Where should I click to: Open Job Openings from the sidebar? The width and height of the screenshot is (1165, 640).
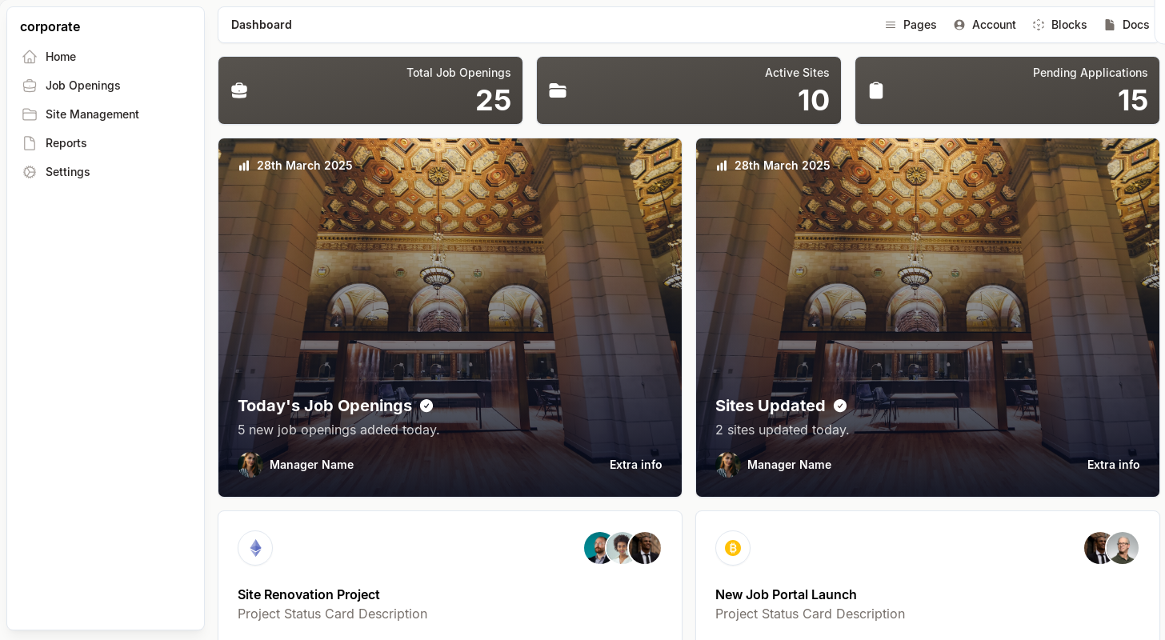(82, 86)
